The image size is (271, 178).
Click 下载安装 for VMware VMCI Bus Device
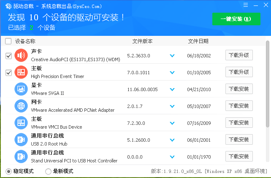[x=239, y=123]
